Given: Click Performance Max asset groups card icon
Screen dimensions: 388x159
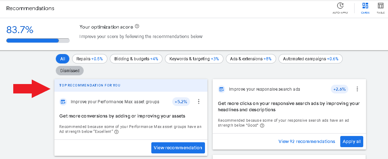Looking at the screenshot, I should coord(63,102).
